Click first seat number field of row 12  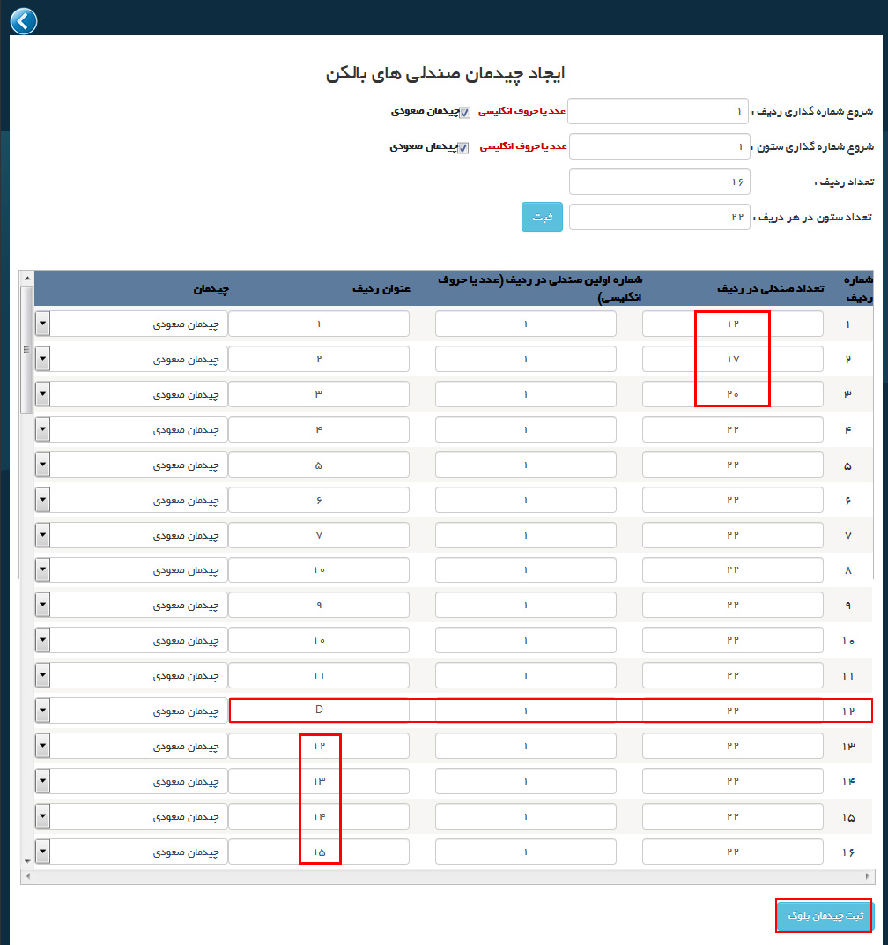(x=525, y=711)
